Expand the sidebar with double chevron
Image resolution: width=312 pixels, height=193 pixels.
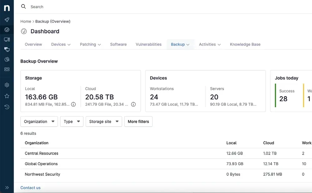(x=7, y=188)
